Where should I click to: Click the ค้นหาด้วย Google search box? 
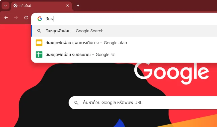point(143,103)
